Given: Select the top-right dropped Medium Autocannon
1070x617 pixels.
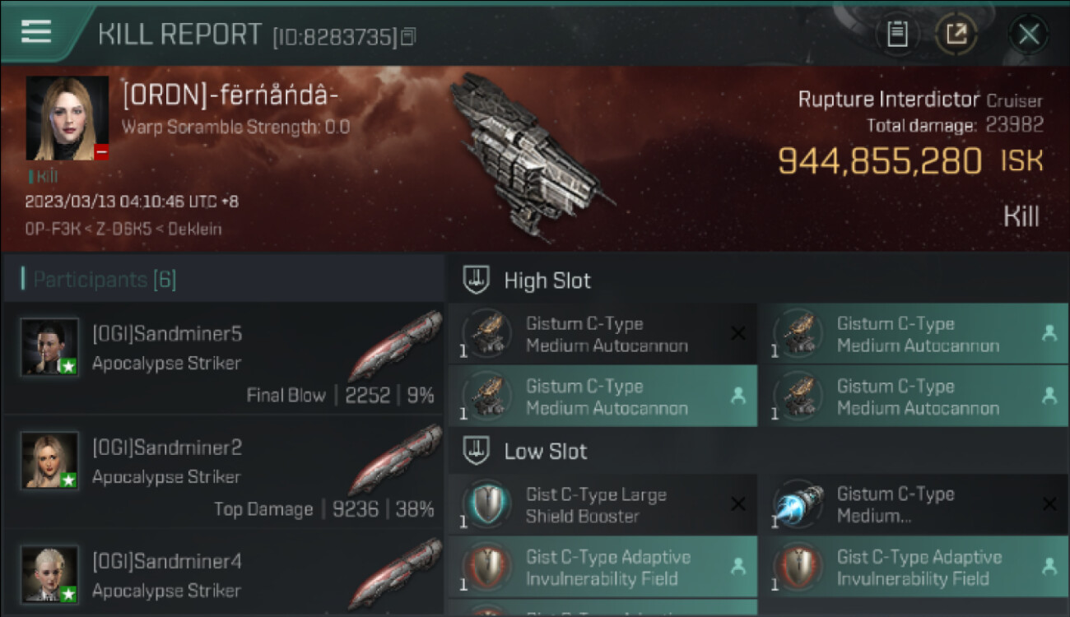Looking at the screenshot, I should click(x=913, y=334).
